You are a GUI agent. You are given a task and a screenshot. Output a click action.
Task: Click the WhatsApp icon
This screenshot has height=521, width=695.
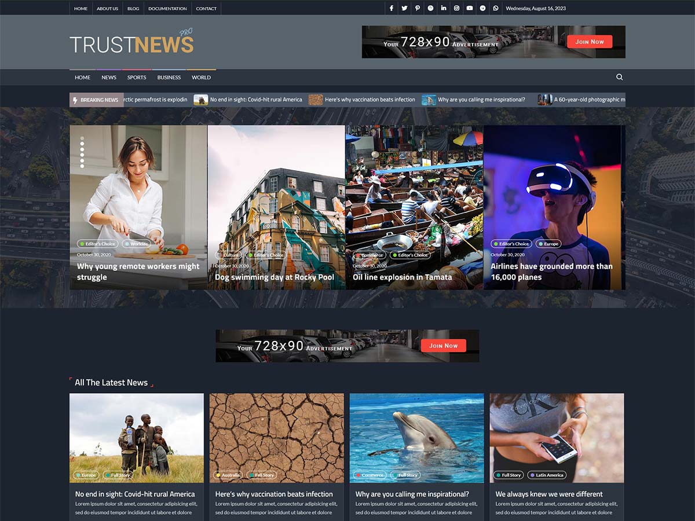[x=496, y=8]
